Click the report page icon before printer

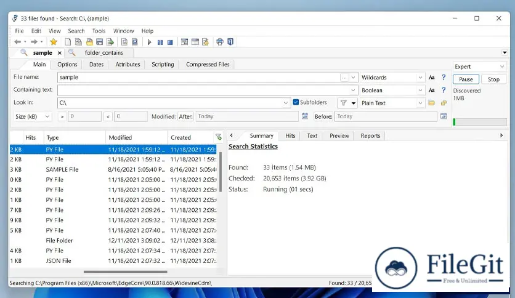pyautogui.click(x=205, y=42)
